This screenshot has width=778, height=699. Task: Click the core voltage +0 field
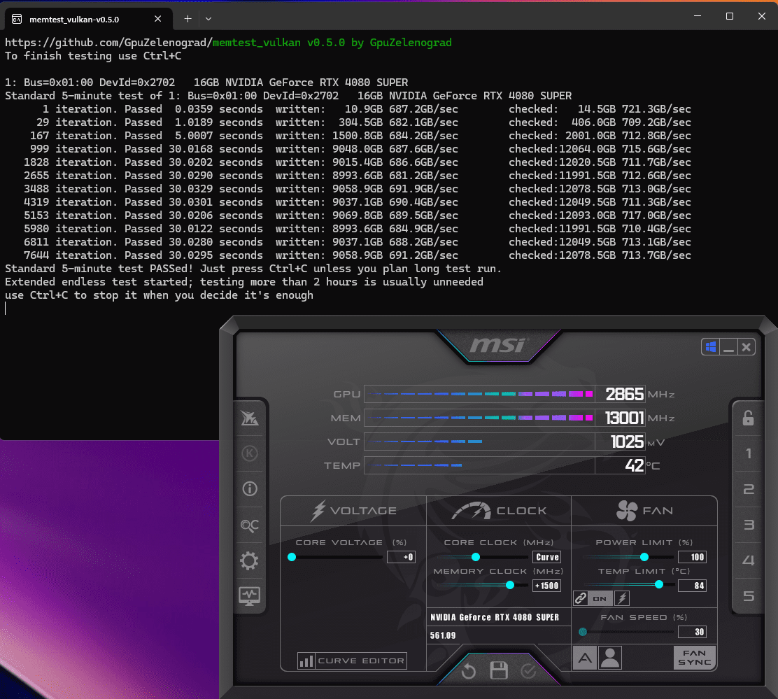401,557
